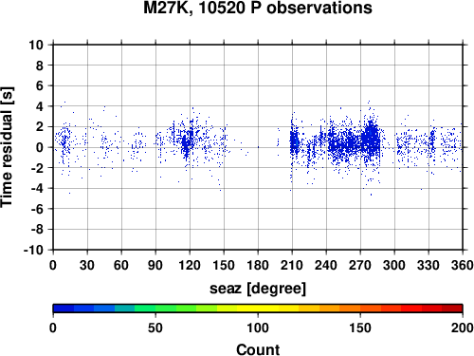This screenshot has width=474, height=356.
Task: Click the colorbar tick label 100
Action: pyautogui.click(x=258, y=328)
